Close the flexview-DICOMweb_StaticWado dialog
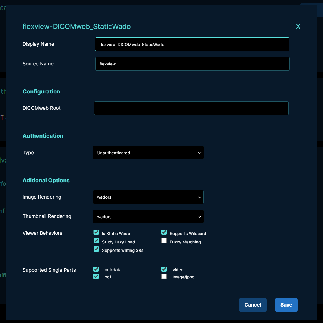Image resolution: width=323 pixels, height=323 pixels. 298,26
